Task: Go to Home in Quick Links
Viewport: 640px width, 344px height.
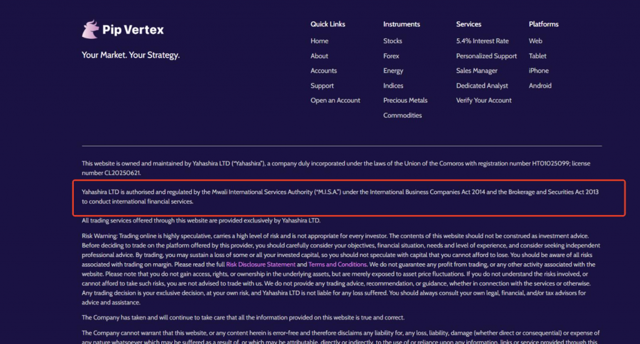Action: click(319, 41)
